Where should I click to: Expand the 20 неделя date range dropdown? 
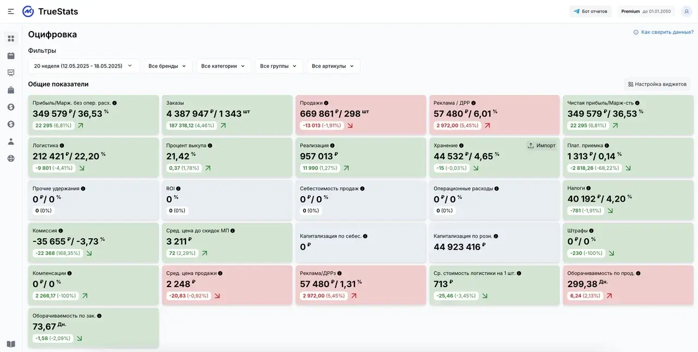tap(84, 66)
